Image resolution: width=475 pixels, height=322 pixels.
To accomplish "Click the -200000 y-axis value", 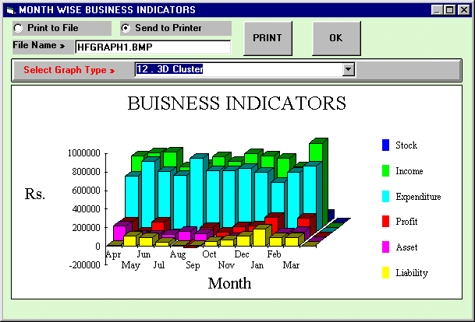I will point(84,265).
